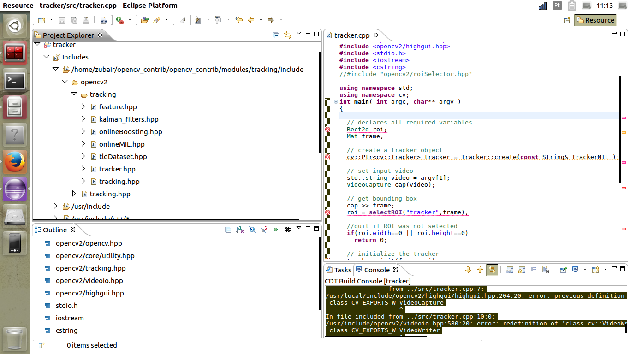The image size is (630, 354).
Task: Jump to last edit location icon
Action: pyautogui.click(x=238, y=20)
